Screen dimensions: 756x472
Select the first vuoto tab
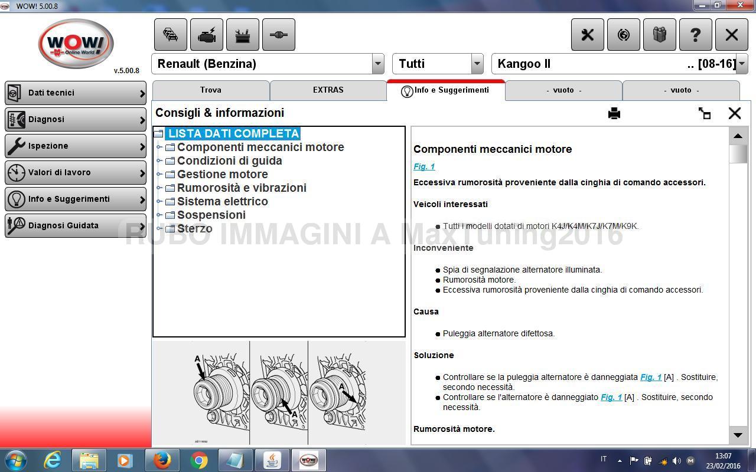coord(563,90)
